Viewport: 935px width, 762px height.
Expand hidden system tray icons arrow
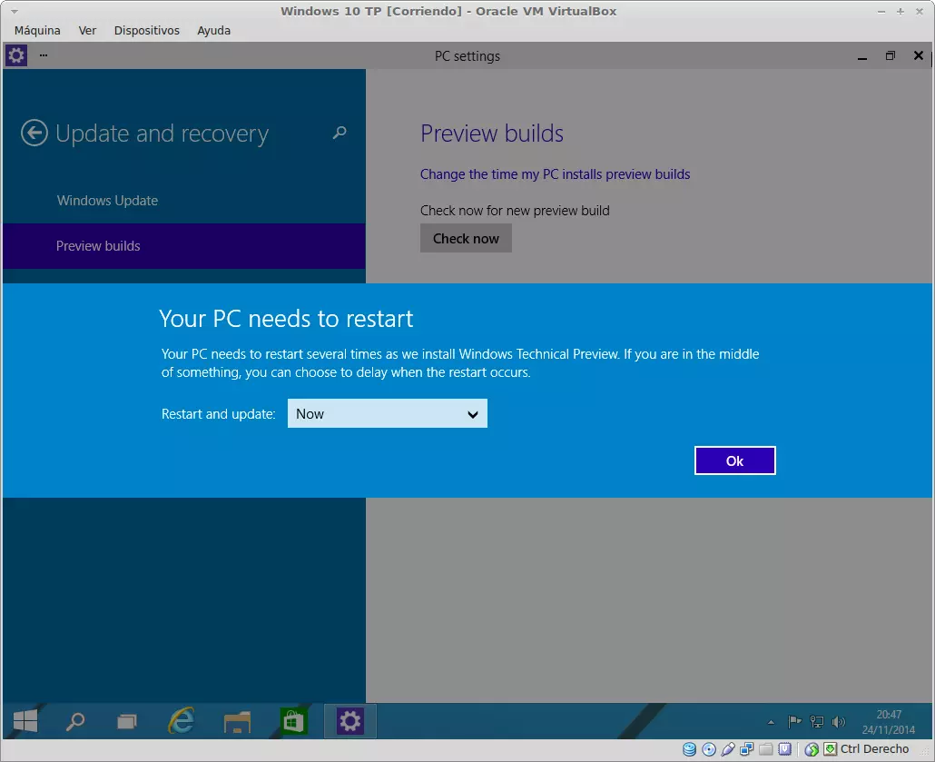pos(772,722)
